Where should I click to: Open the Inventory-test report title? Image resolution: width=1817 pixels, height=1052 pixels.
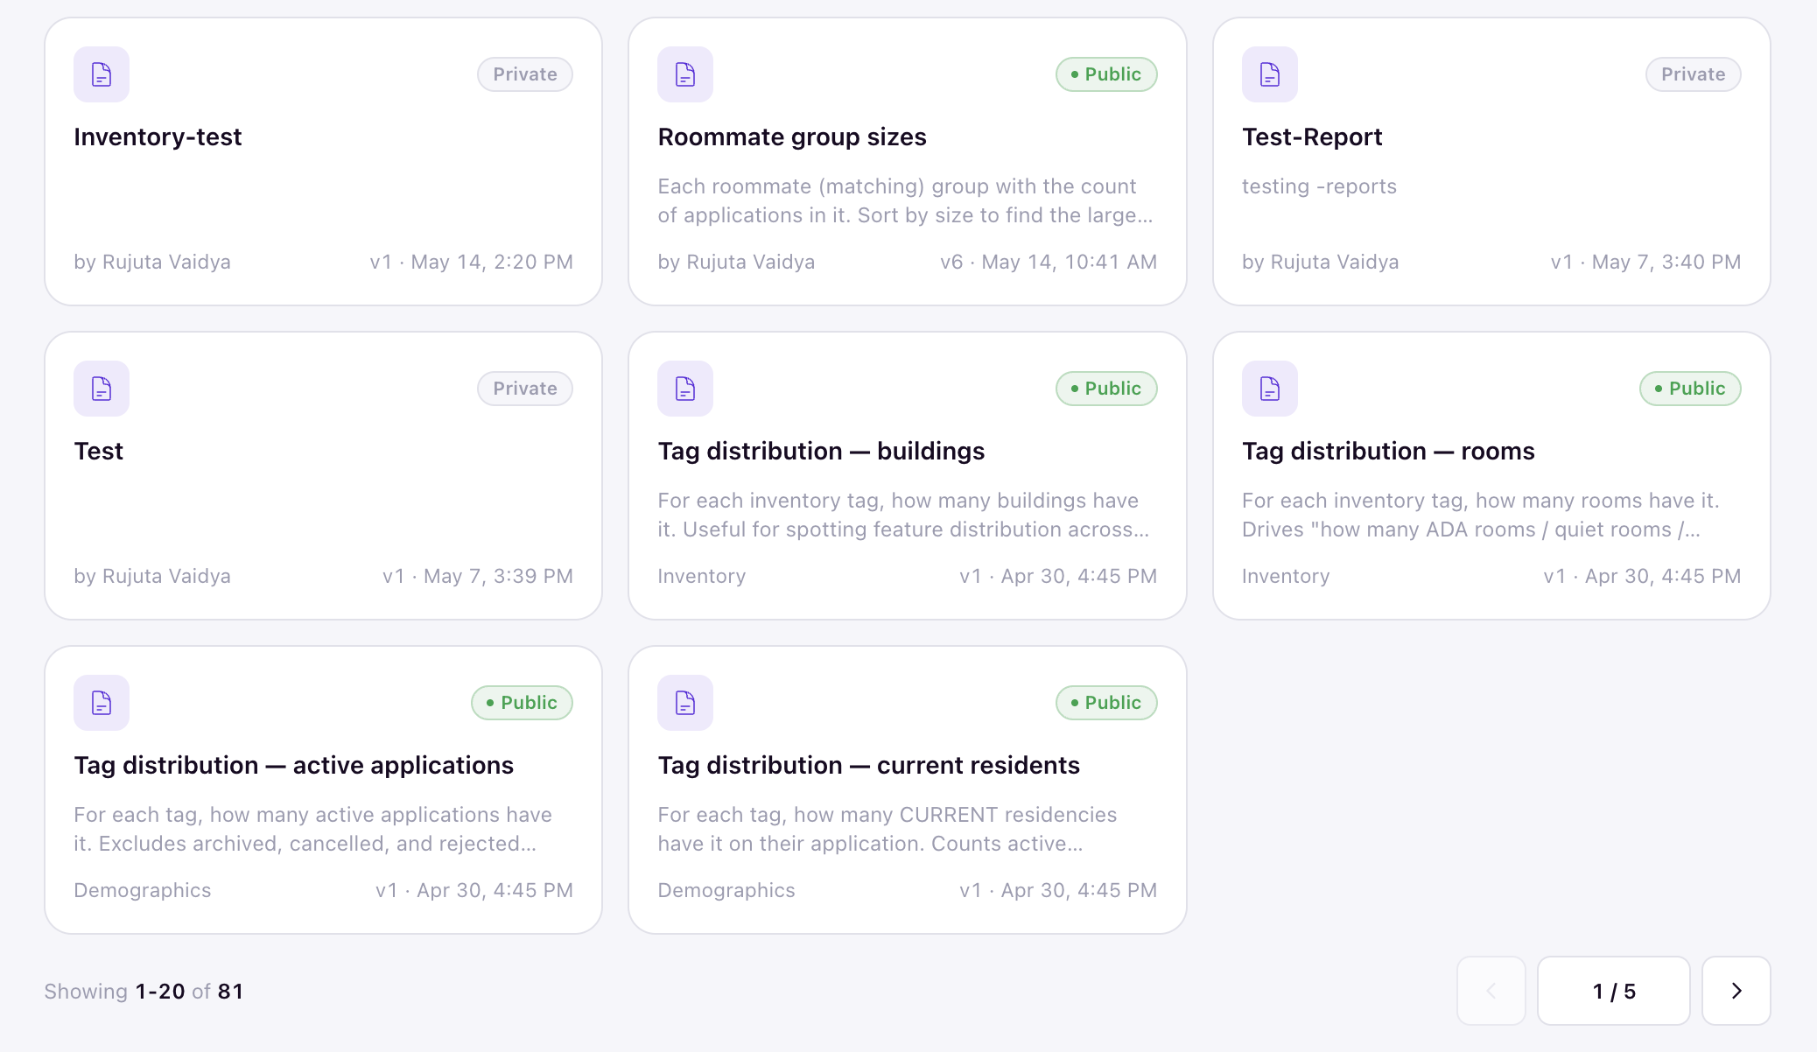coord(158,137)
